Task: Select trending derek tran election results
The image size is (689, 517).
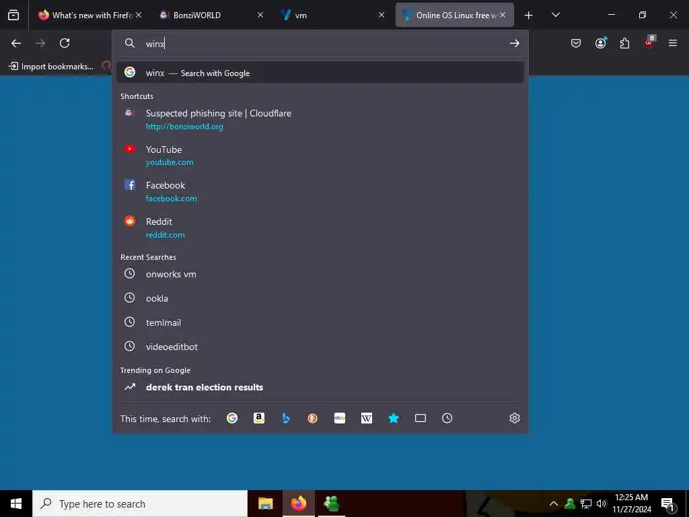Action: [320, 387]
